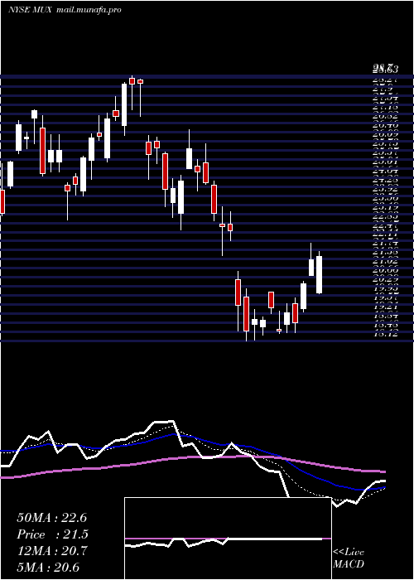The height and width of the screenshot is (580, 414).
Task: Select the 50MA : 22.6 readout
Action: tap(51, 518)
